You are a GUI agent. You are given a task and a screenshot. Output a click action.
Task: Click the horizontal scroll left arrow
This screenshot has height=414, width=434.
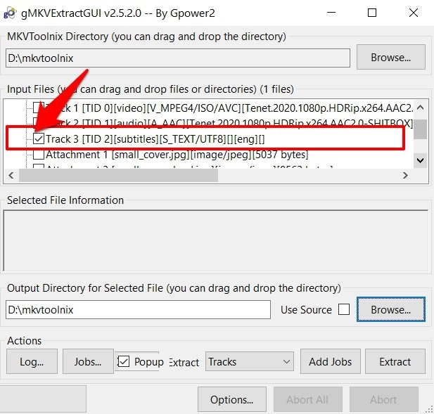coord(11,175)
